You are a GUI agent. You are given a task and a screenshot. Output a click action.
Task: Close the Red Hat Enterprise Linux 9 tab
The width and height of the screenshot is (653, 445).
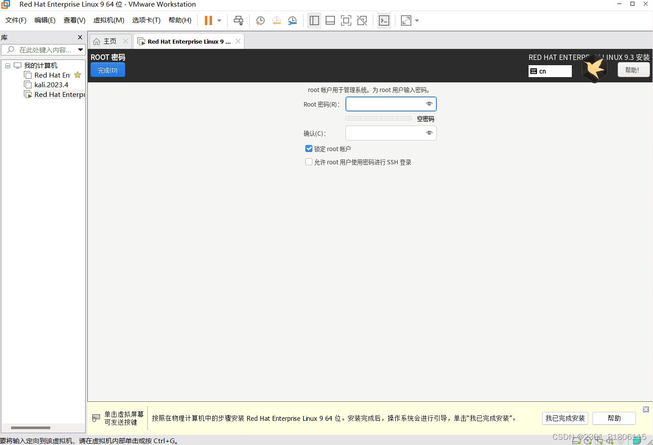pyautogui.click(x=238, y=41)
